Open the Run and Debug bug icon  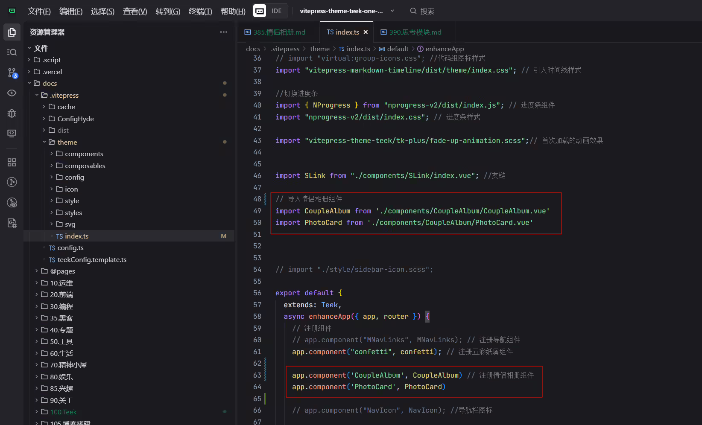(12, 113)
